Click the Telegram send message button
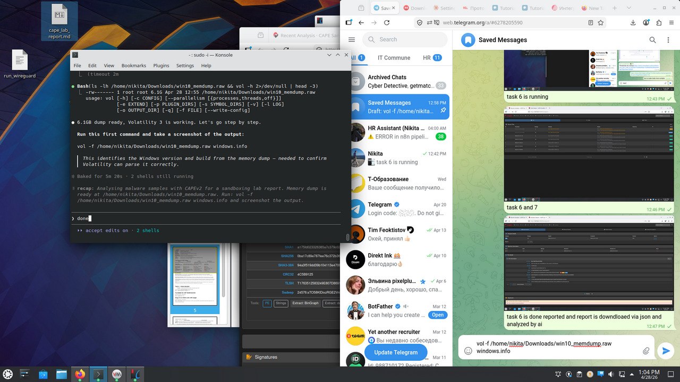This screenshot has height=382, width=680. coord(665,351)
